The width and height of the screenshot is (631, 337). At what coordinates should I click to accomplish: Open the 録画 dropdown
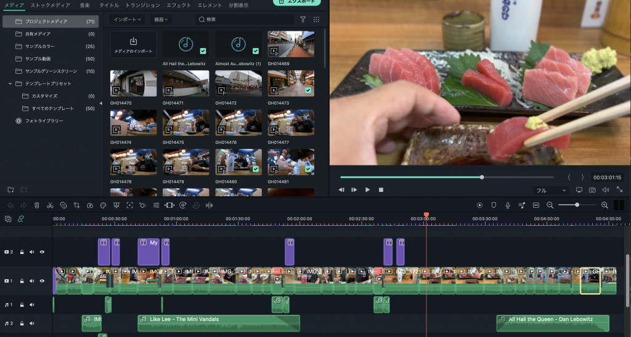click(x=161, y=19)
